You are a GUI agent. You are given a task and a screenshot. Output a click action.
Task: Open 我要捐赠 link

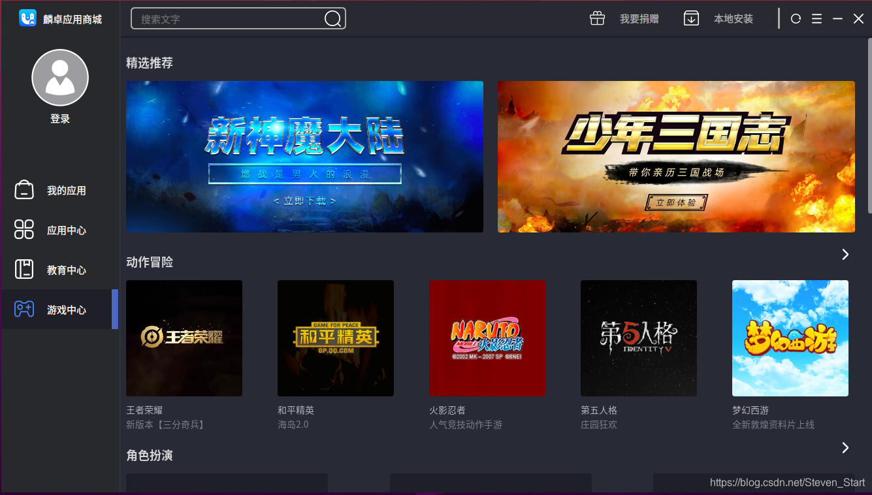pyautogui.click(x=639, y=19)
